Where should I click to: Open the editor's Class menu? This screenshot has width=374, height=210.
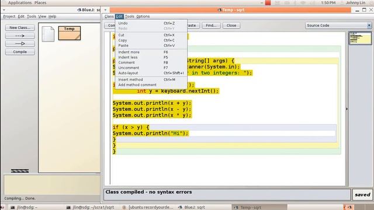(109, 16)
